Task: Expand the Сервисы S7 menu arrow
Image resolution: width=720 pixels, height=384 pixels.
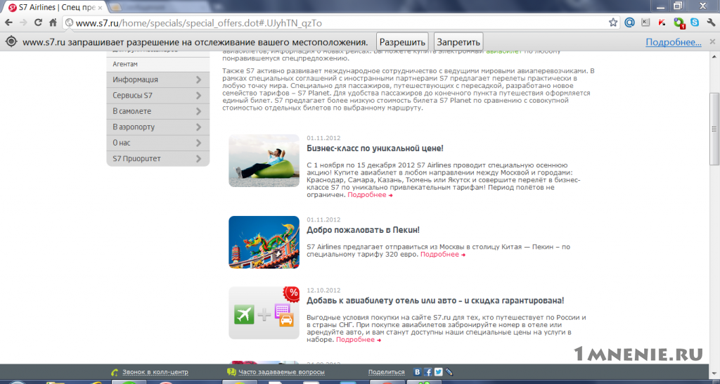Action: coord(198,96)
